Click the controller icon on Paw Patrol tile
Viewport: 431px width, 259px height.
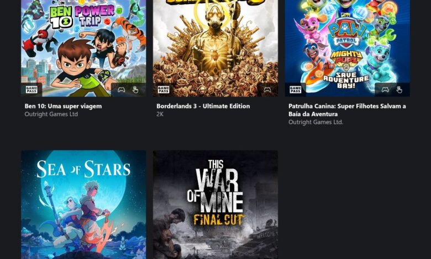pyautogui.click(x=385, y=90)
